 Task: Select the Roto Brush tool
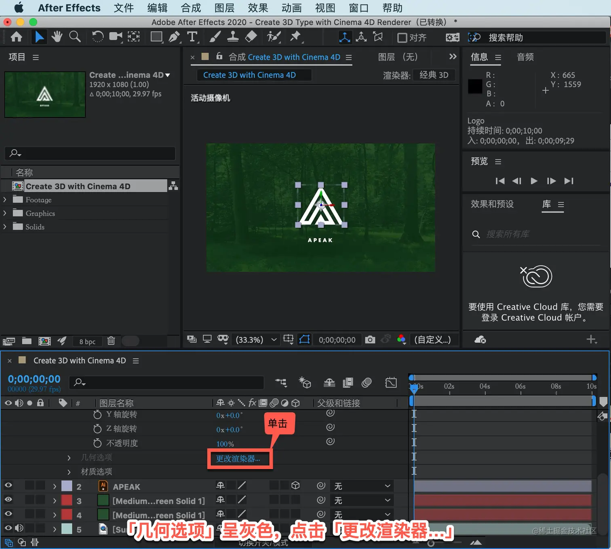coord(274,37)
